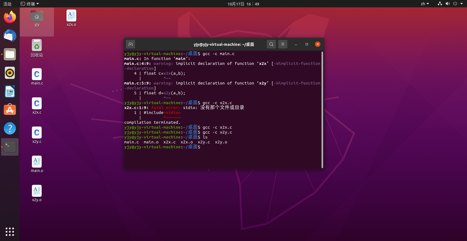Click 'main.c: In function ‘main’:' line
Image resolution: width=467 pixels, height=241 pixels.
pyautogui.click(x=157, y=59)
